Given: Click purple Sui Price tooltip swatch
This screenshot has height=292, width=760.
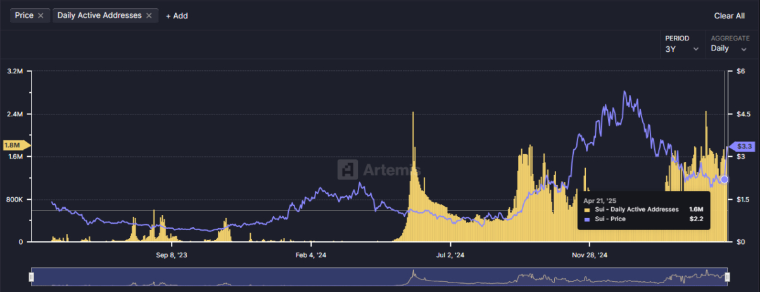Looking at the screenshot, I should [586, 219].
